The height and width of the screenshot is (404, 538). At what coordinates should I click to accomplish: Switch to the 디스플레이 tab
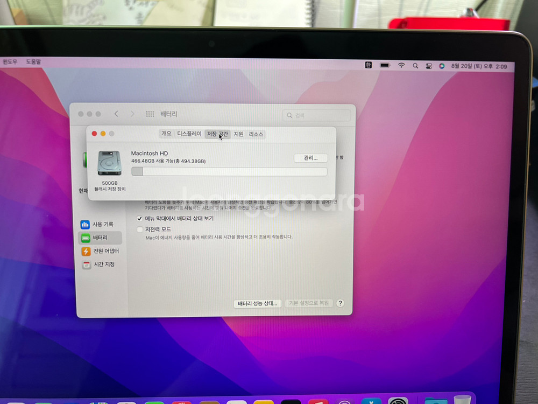tap(189, 134)
